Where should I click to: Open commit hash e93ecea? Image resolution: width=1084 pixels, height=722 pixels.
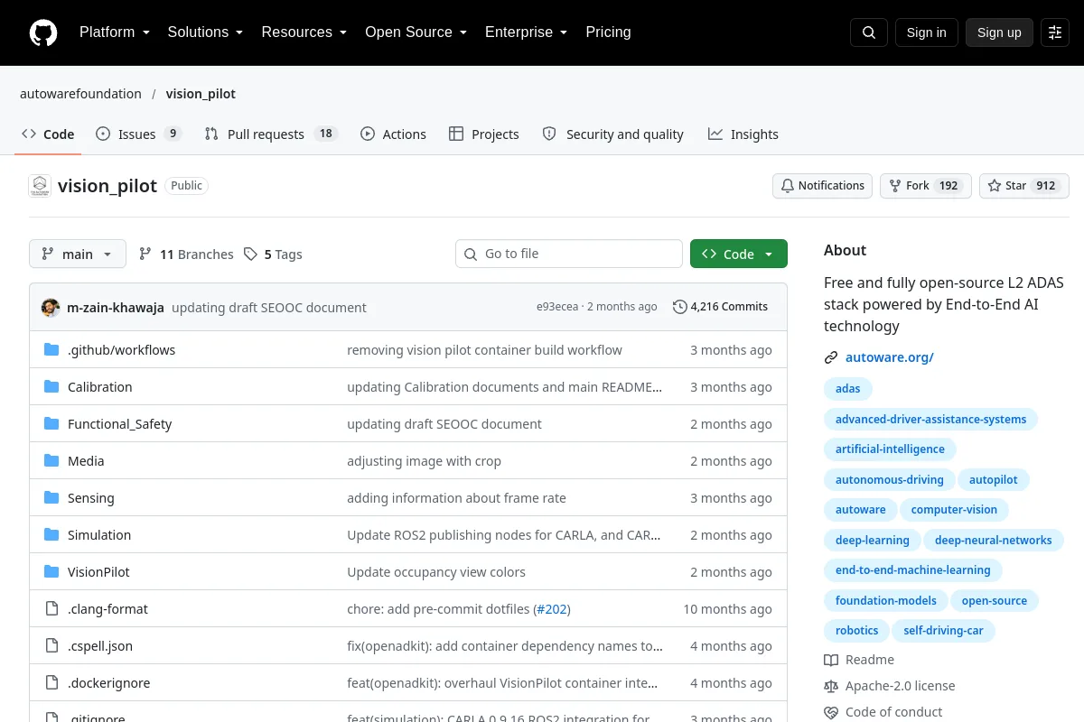557,307
